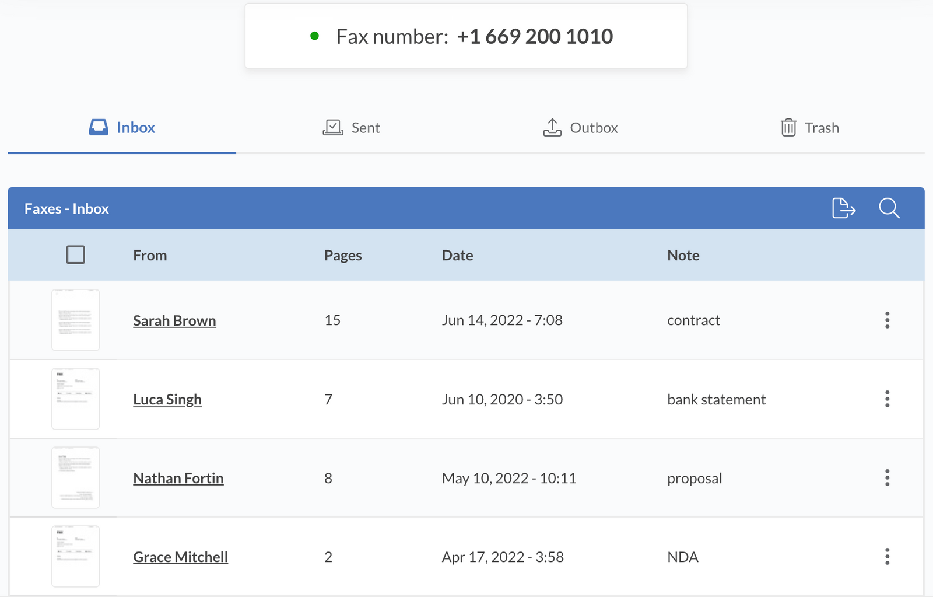Switch to the Outbox tab
This screenshot has width=933, height=597.
click(581, 128)
